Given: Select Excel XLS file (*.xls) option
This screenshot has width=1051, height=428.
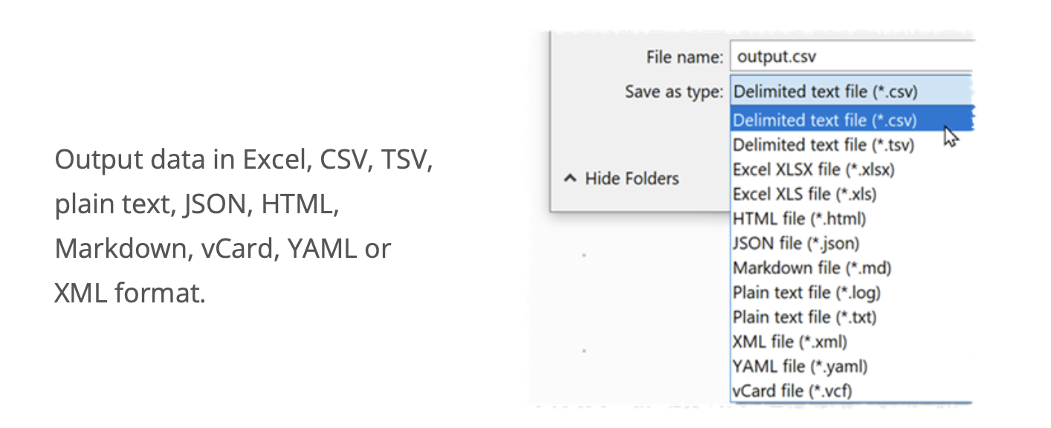Looking at the screenshot, I should pyautogui.click(x=805, y=194).
